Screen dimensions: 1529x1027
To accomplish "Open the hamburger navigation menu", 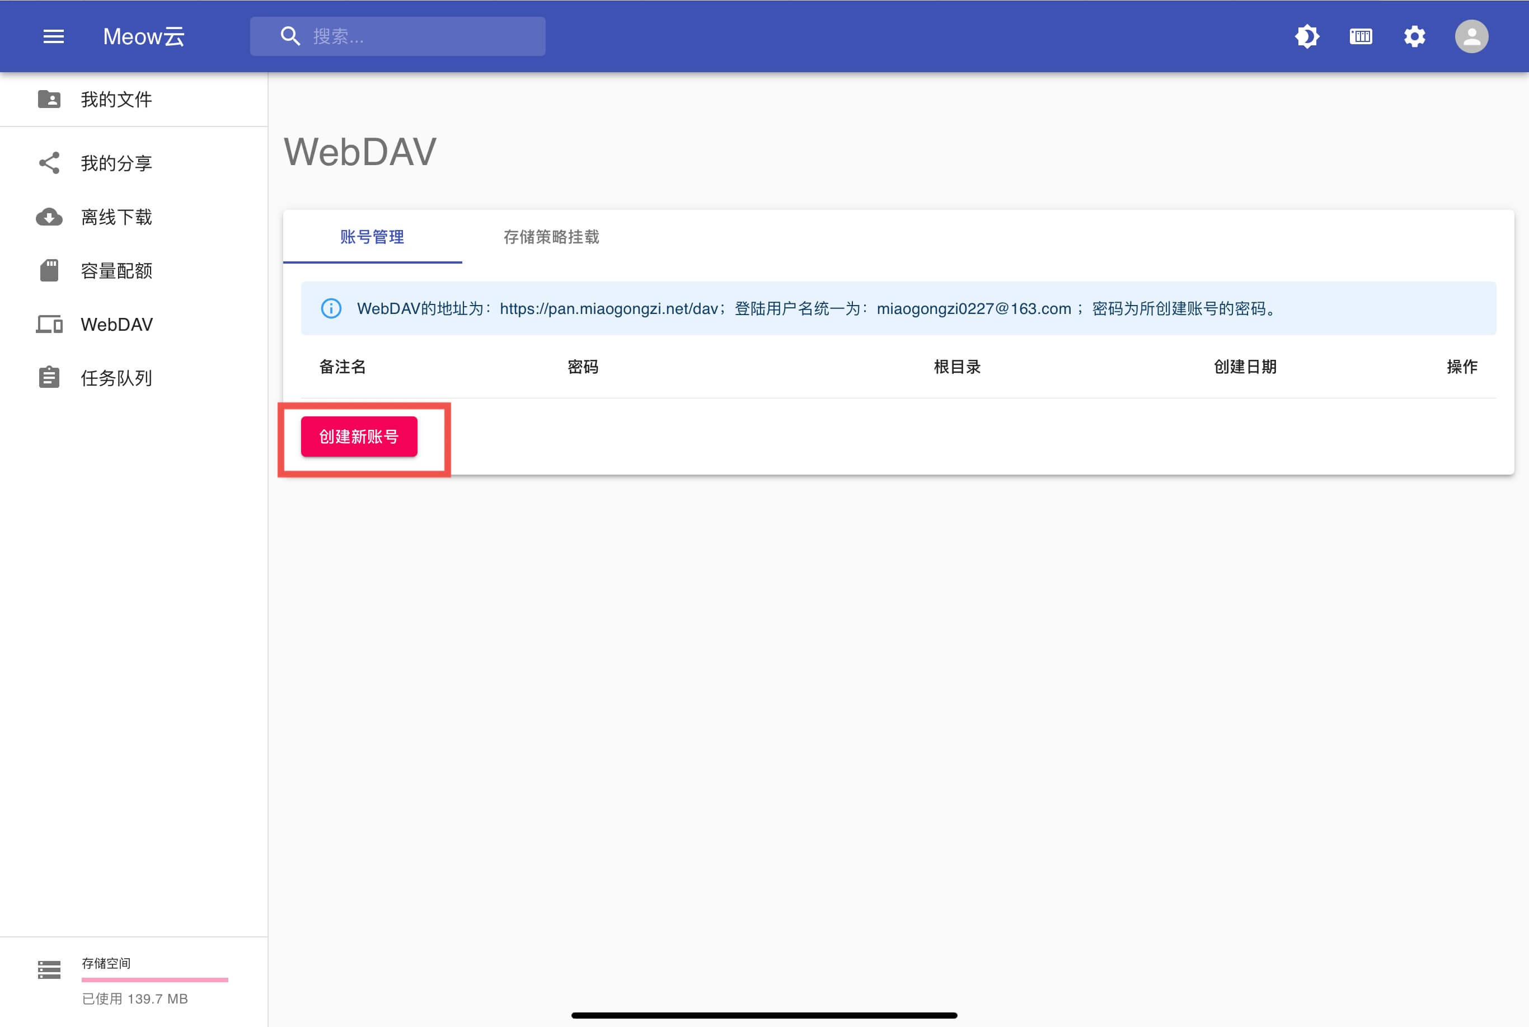I will click(54, 37).
